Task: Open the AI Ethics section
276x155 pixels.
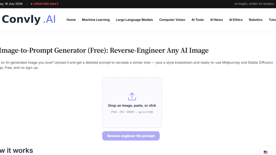Action: click(x=236, y=20)
